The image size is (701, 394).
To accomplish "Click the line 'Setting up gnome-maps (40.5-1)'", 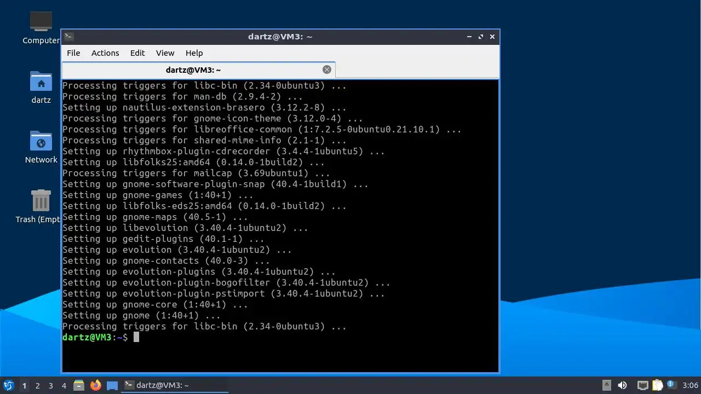I will coord(155,217).
